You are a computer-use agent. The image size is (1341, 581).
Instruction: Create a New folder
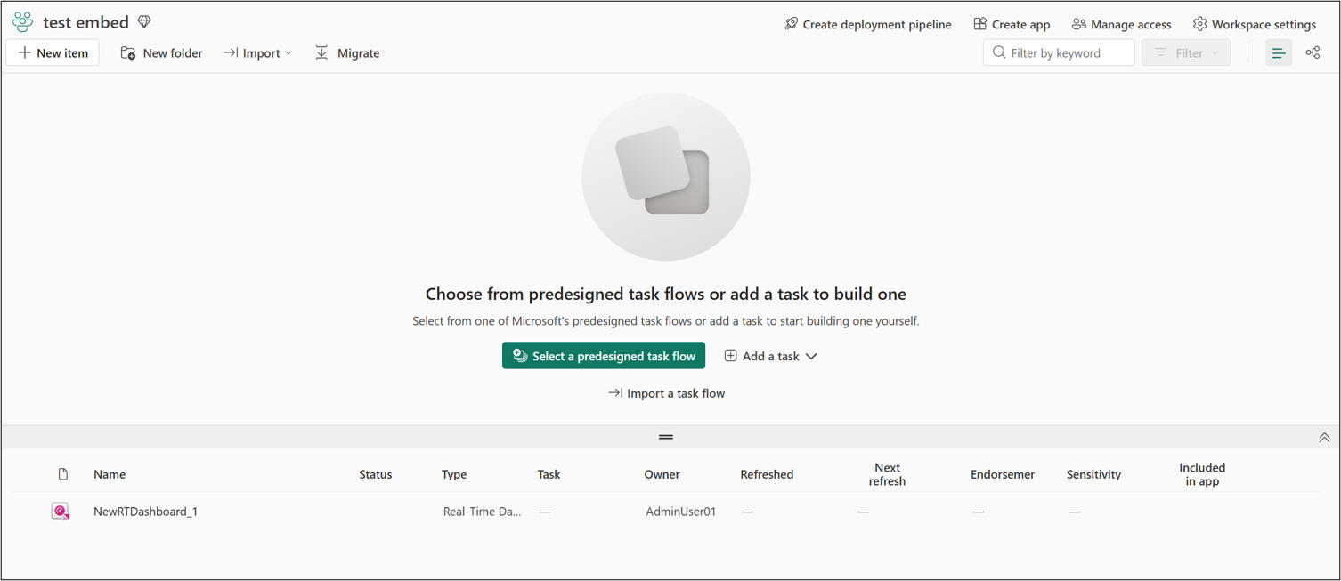(161, 52)
